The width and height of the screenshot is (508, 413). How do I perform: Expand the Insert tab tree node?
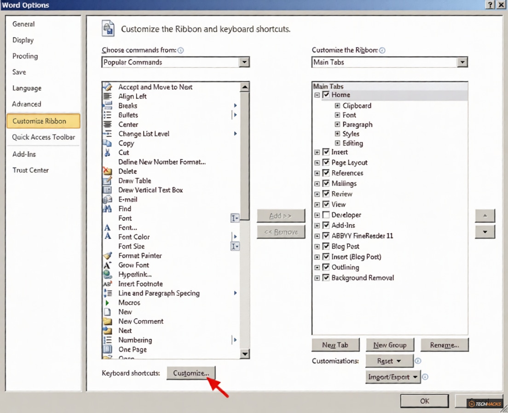[x=317, y=152]
